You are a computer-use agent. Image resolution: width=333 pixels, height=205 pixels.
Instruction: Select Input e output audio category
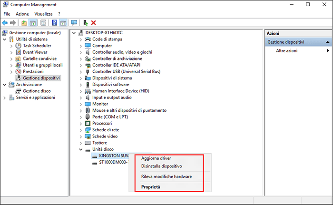pos(112,98)
